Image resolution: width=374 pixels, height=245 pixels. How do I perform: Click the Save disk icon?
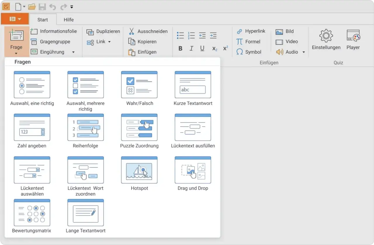click(x=42, y=7)
